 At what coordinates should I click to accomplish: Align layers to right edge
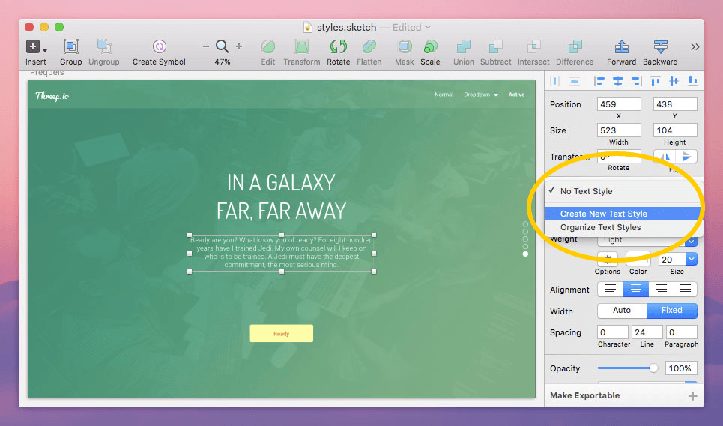[636, 81]
